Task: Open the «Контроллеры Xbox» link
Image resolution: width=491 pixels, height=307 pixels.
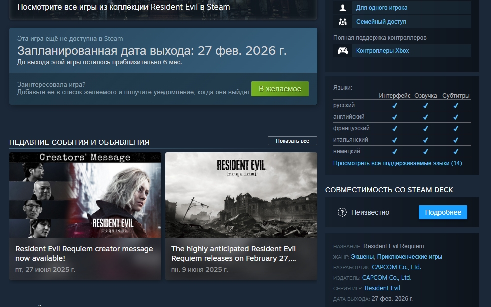Action: (382, 51)
